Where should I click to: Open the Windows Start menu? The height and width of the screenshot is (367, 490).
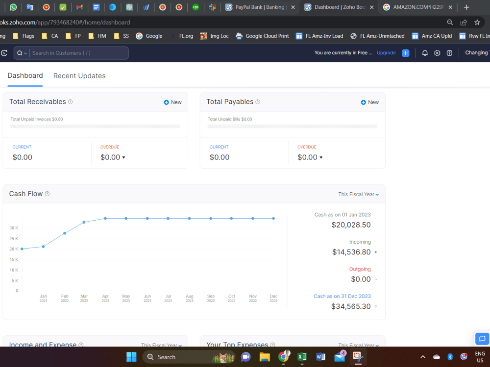coord(131,357)
